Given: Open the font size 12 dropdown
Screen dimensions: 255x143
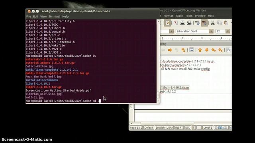Looking at the screenshot, I should point(228,31).
